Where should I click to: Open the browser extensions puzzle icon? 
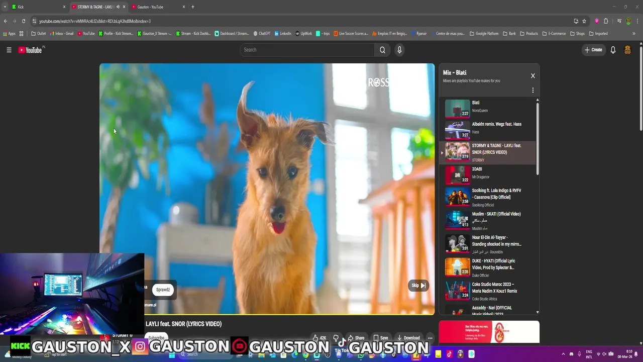[606, 21]
